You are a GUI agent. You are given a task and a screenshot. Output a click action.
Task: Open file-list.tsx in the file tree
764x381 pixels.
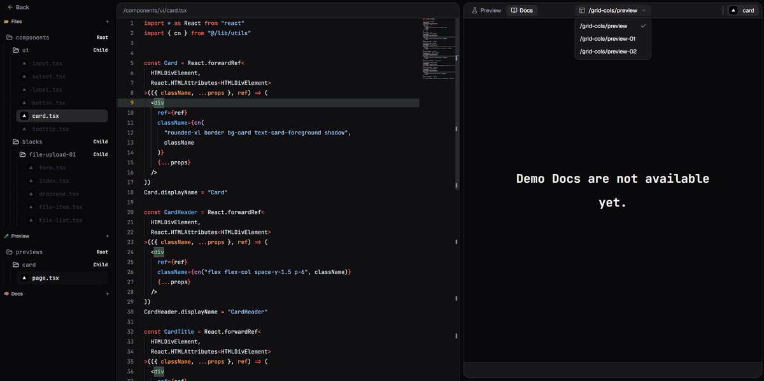[x=60, y=220]
